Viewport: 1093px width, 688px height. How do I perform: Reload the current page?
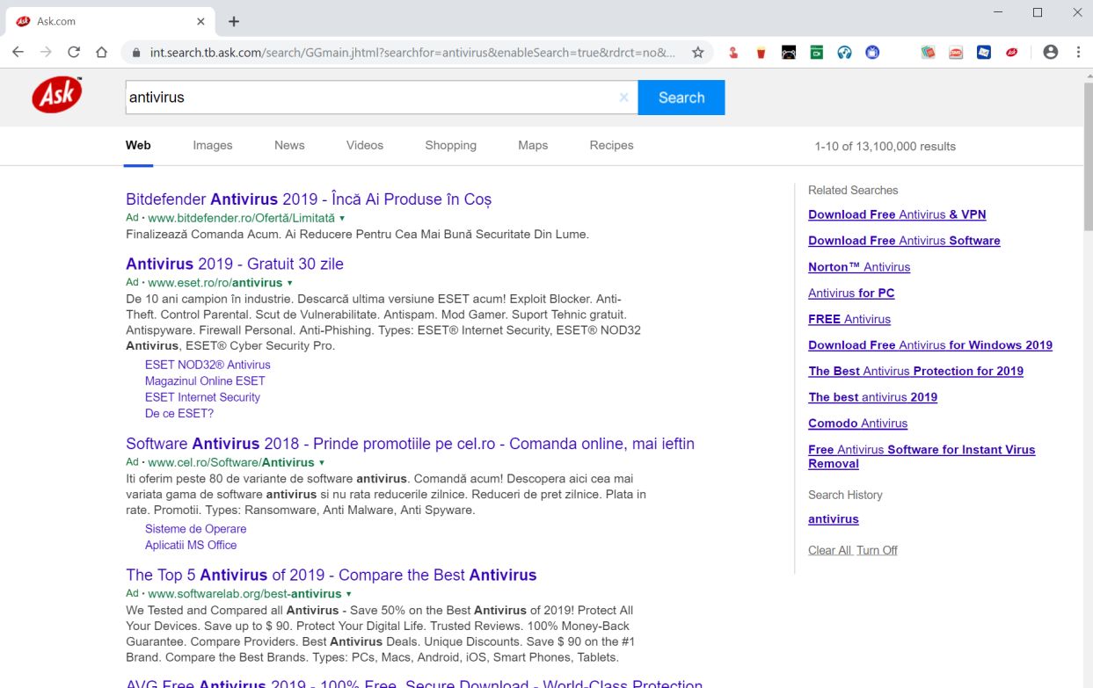(74, 53)
